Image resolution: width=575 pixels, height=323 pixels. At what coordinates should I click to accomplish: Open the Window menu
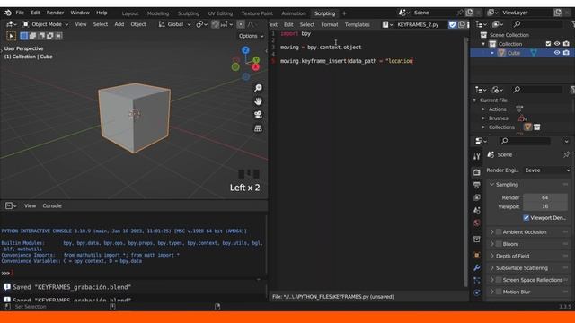pos(80,13)
